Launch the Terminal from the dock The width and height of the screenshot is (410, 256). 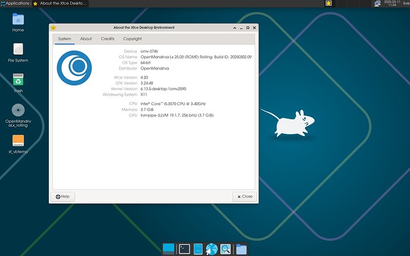(x=184, y=249)
